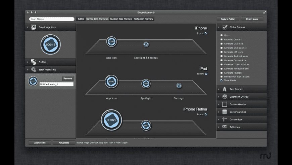
Task: Click the Profiles icon in sidebar
Action: (x=34, y=62)
